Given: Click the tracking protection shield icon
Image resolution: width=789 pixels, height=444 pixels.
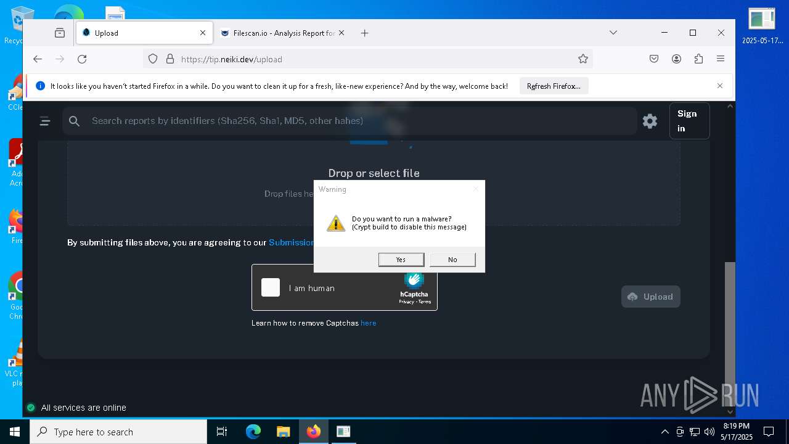Looking at the screenshot, I should click(x=153, y=59).
